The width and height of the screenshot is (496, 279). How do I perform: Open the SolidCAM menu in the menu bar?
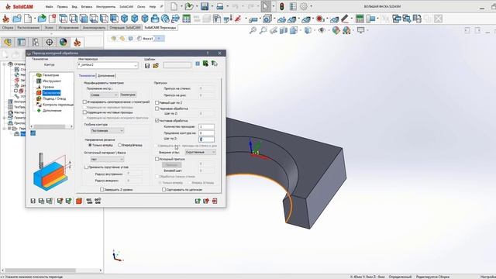pos(126,7)
